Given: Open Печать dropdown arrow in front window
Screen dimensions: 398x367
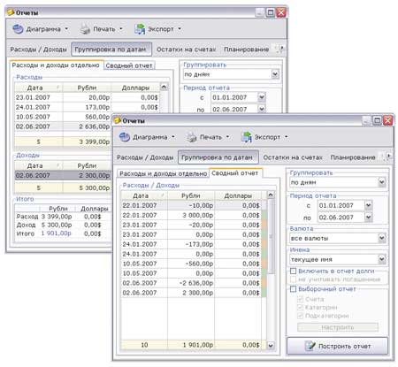Looking at the screenshot, I should click(x=227, y=137).
